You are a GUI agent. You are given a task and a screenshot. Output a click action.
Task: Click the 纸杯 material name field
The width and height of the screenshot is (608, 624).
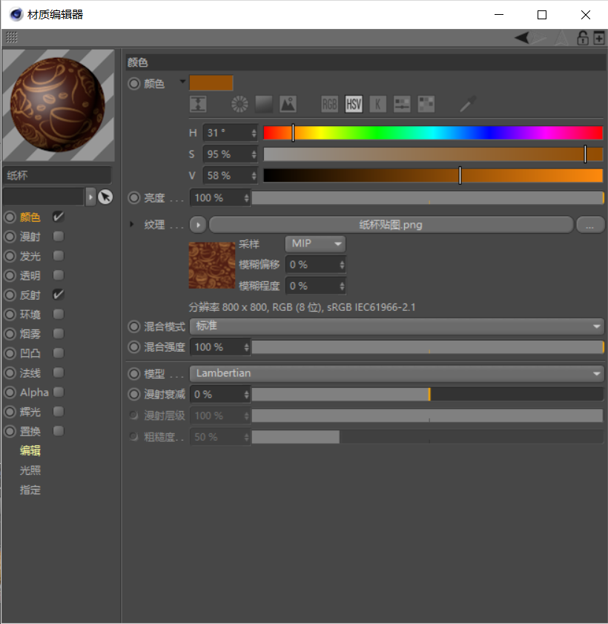(57, 176)
